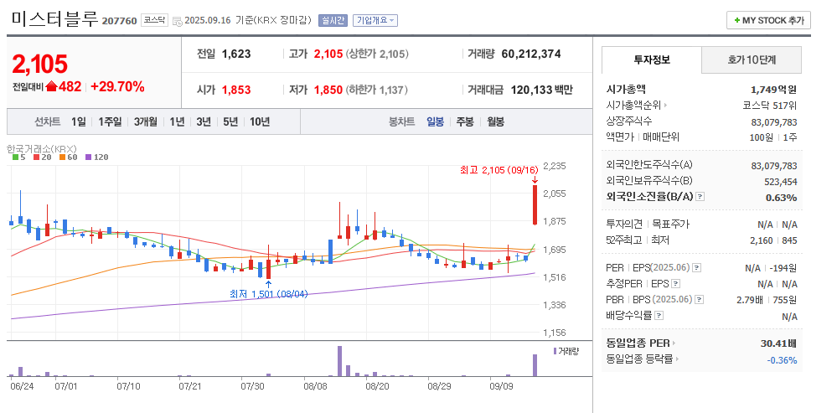Switch to the 호가10단계 tab
Viewport: 837px width, 413px height.
pos(751,59)
